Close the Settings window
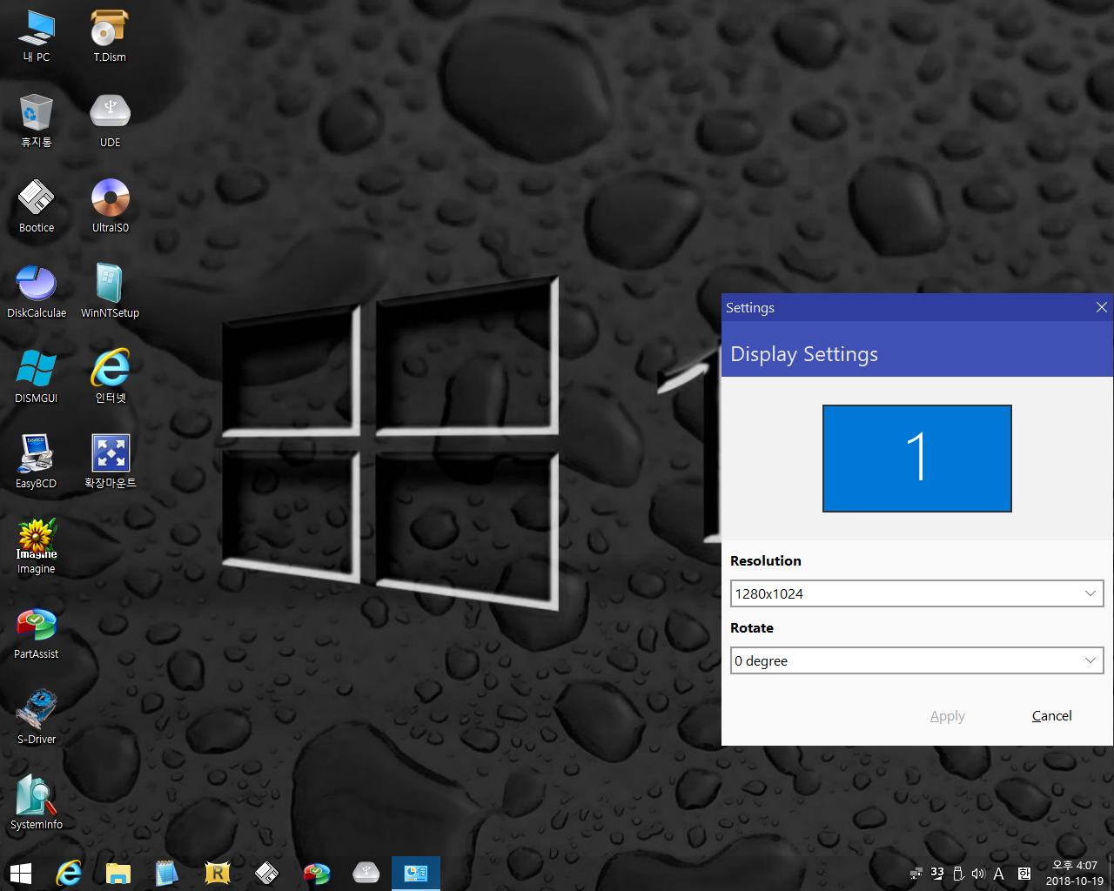 point(1101,307)
